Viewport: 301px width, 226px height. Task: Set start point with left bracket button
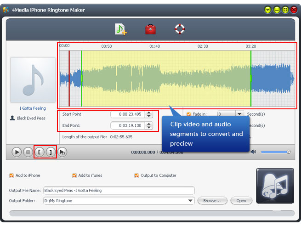tap(40, 152)
